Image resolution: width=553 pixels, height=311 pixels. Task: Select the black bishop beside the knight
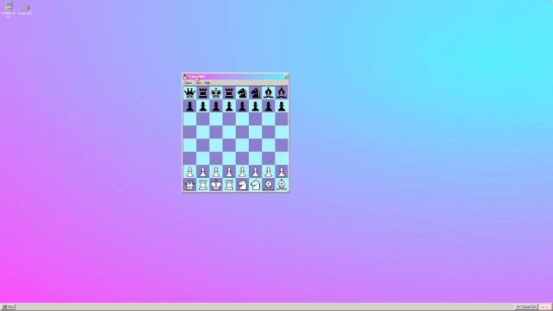[269, 93]
